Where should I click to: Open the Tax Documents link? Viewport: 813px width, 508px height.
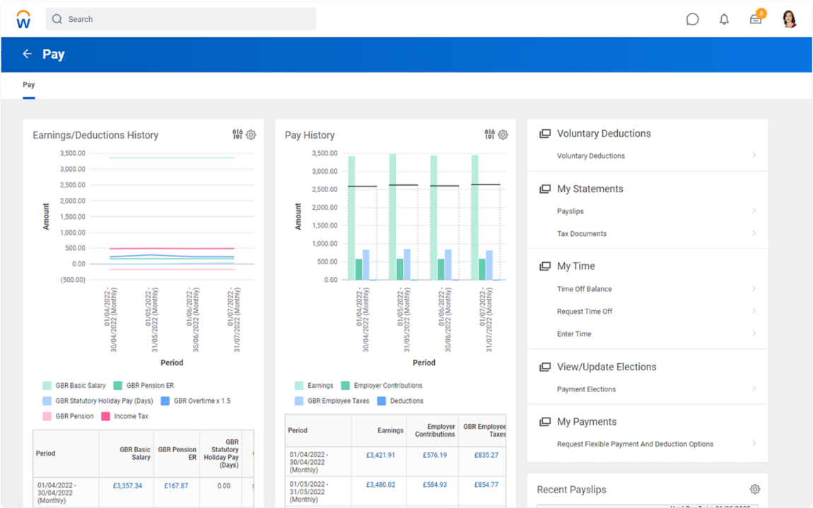582,234
